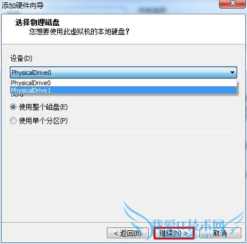
Task: Cancel the wizard with 取消
Action: (220, 233)
